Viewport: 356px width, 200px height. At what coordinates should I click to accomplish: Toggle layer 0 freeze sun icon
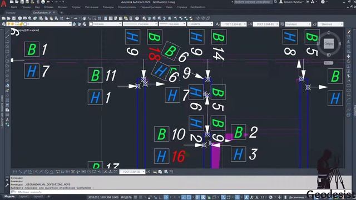[13, 24]
